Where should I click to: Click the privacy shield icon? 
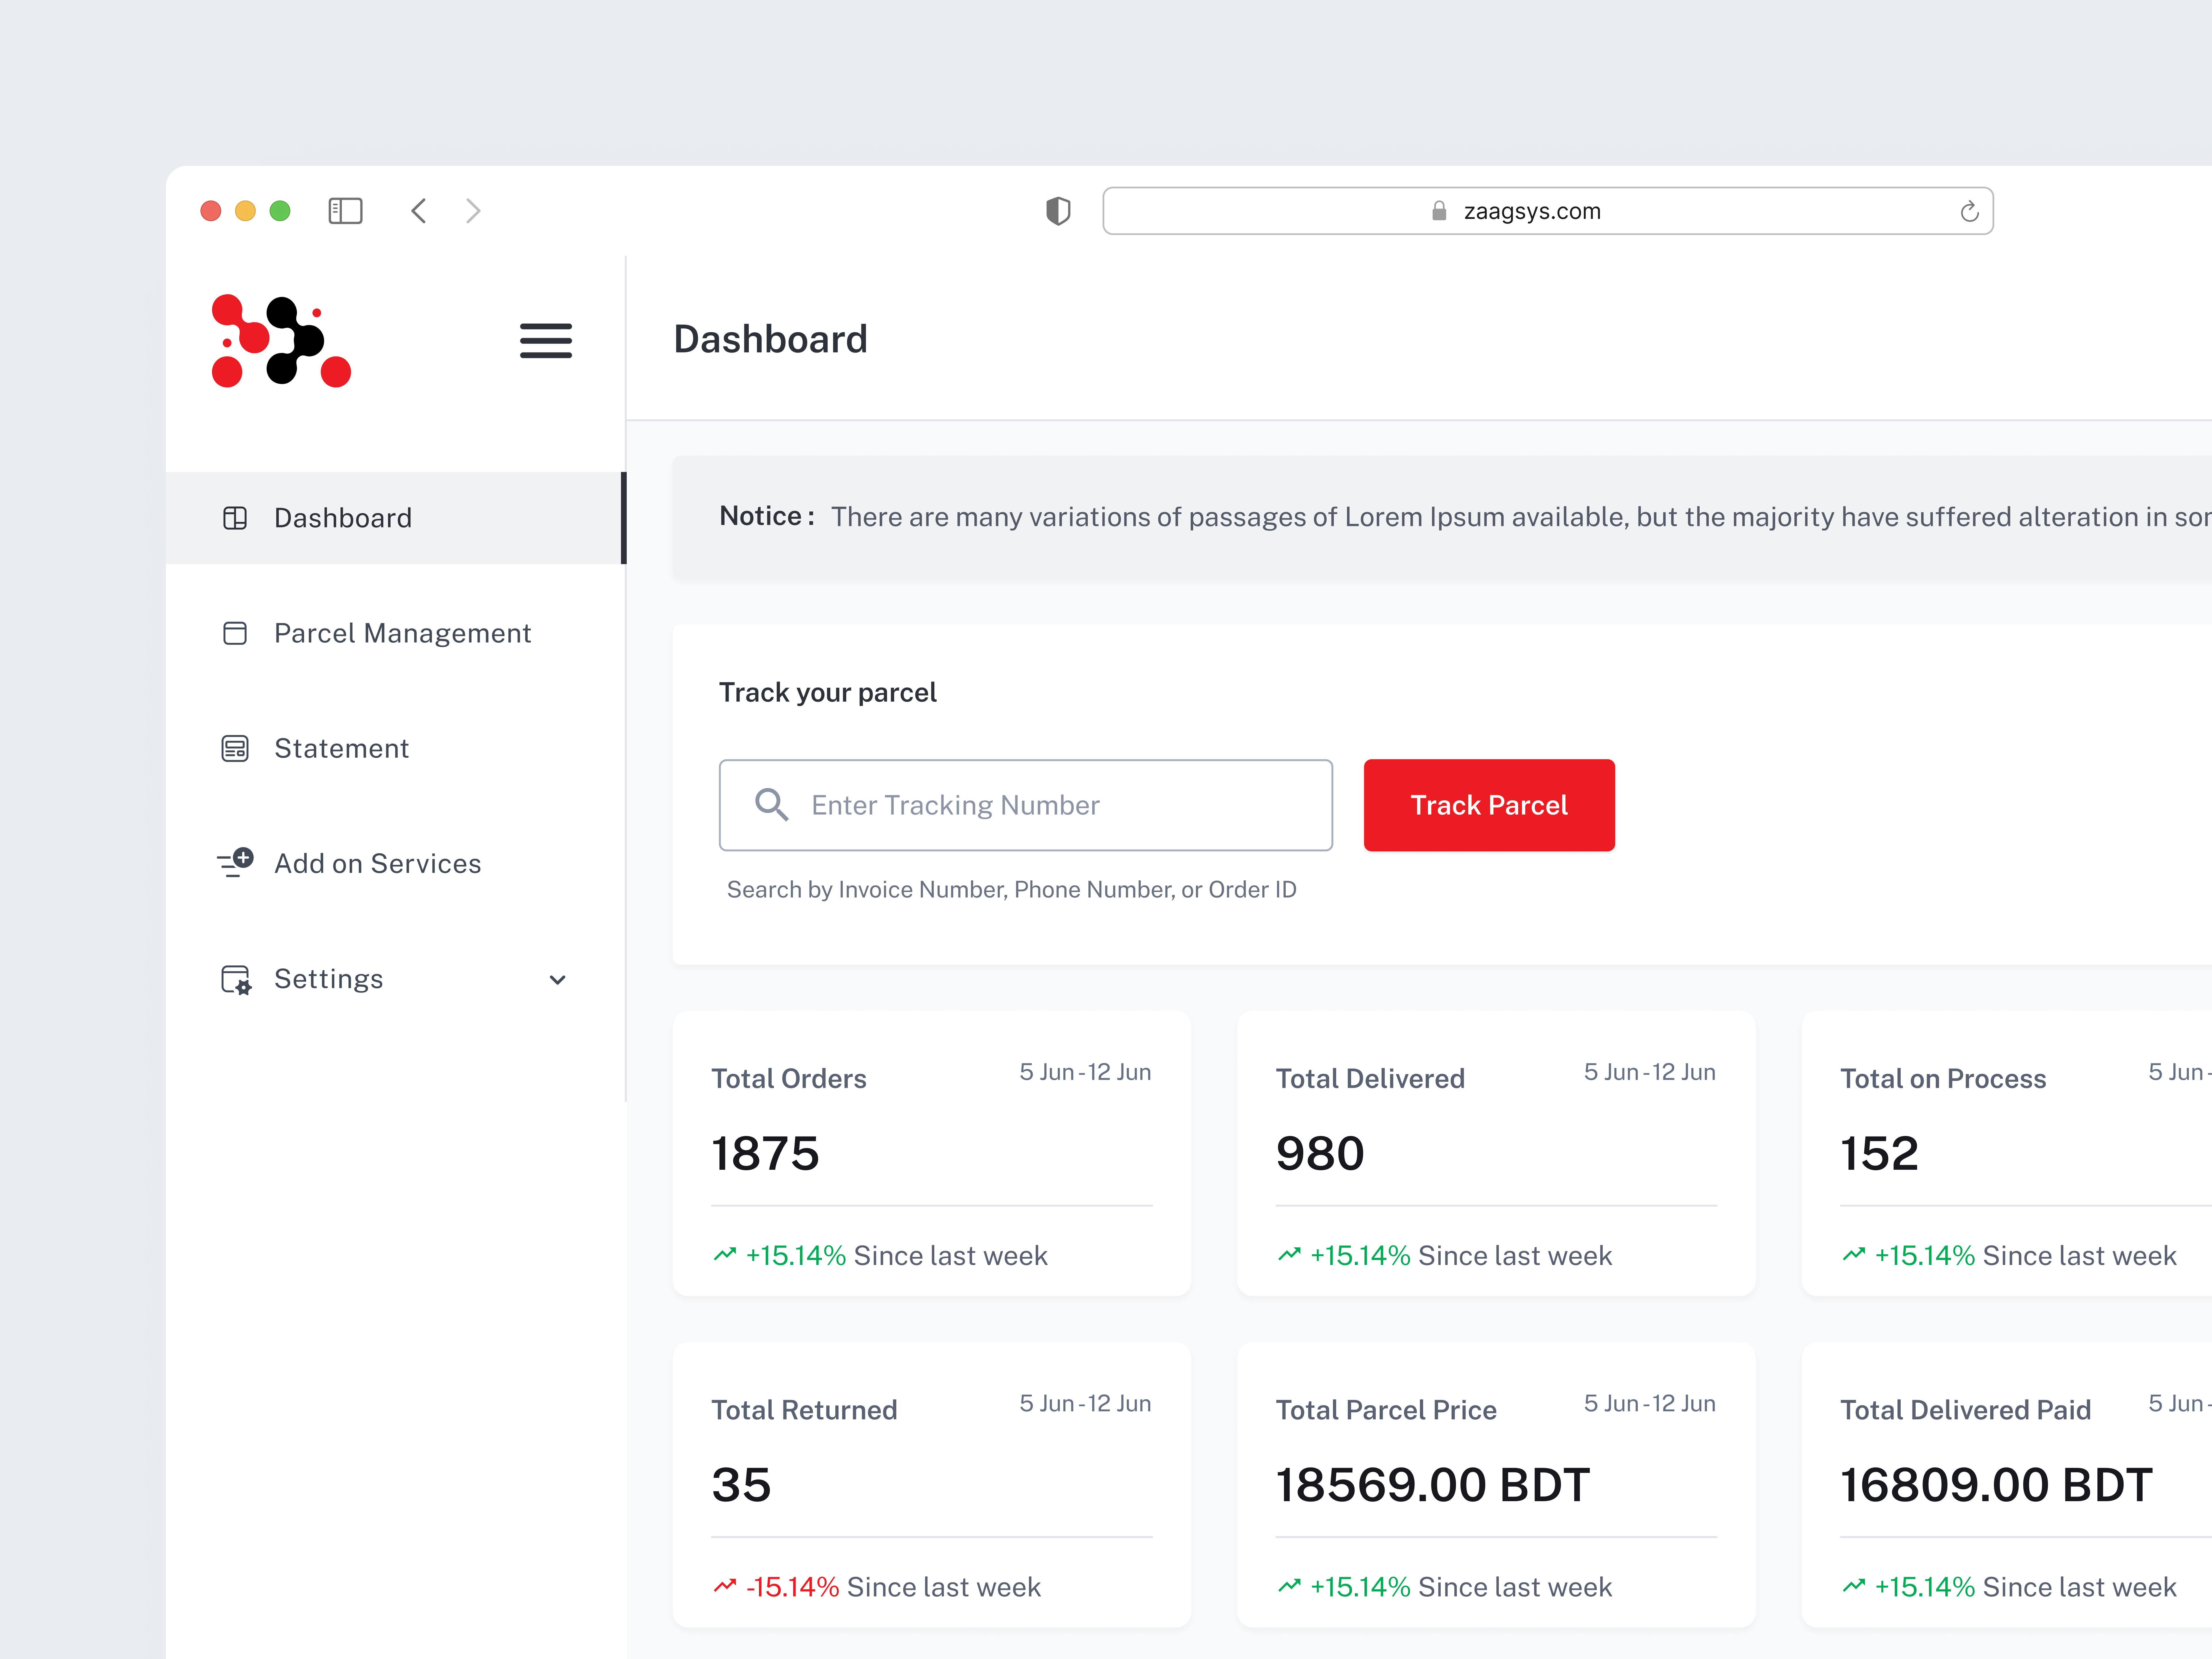(1058, 211)
